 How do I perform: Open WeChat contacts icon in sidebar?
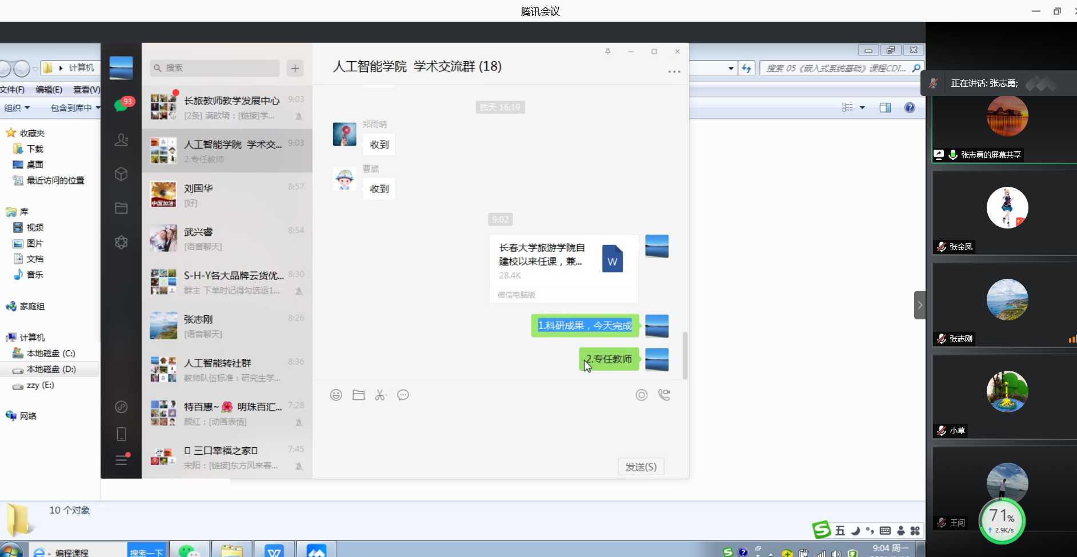click(121, 140)
